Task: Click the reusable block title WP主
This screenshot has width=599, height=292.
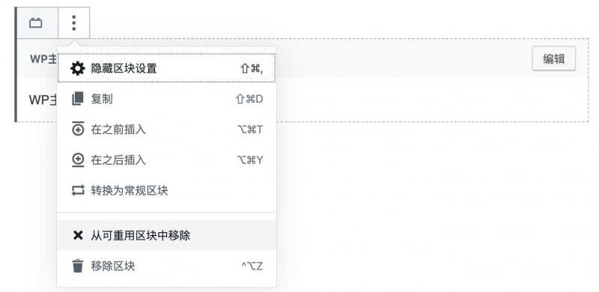Action: click(43, 59)
